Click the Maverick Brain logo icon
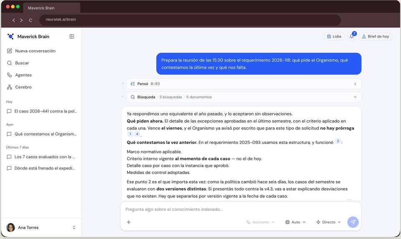 tap(10, 36)
